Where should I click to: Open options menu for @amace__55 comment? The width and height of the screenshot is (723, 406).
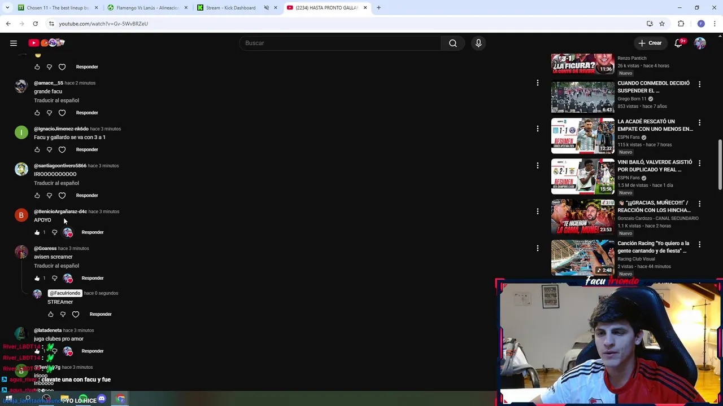point(537,83)
